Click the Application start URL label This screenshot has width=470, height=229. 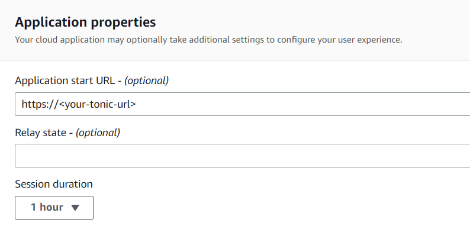coord(92,80)
